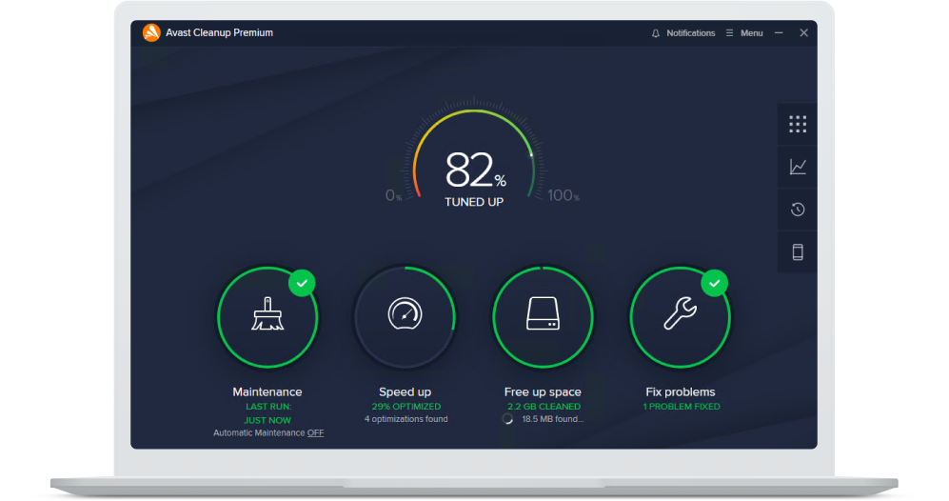Click '18.5 MB found...' text
Viewport: 949px width, 501px height.
point(553,419)
